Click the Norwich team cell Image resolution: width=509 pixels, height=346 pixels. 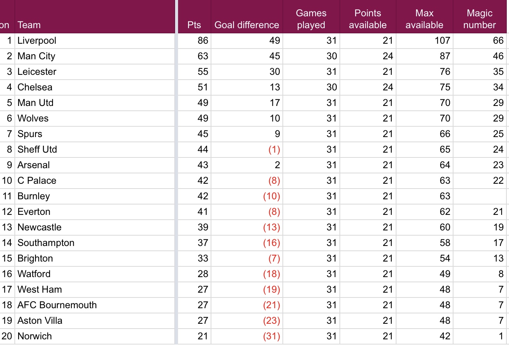point(35,336)
